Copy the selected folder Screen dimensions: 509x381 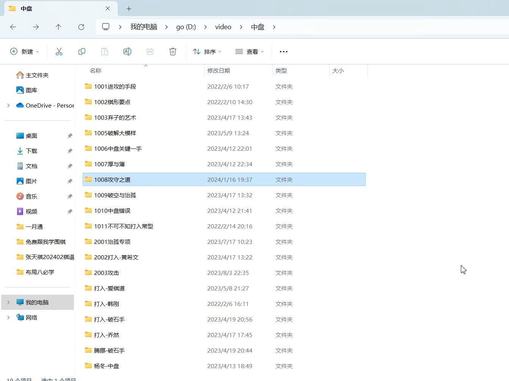82,52
